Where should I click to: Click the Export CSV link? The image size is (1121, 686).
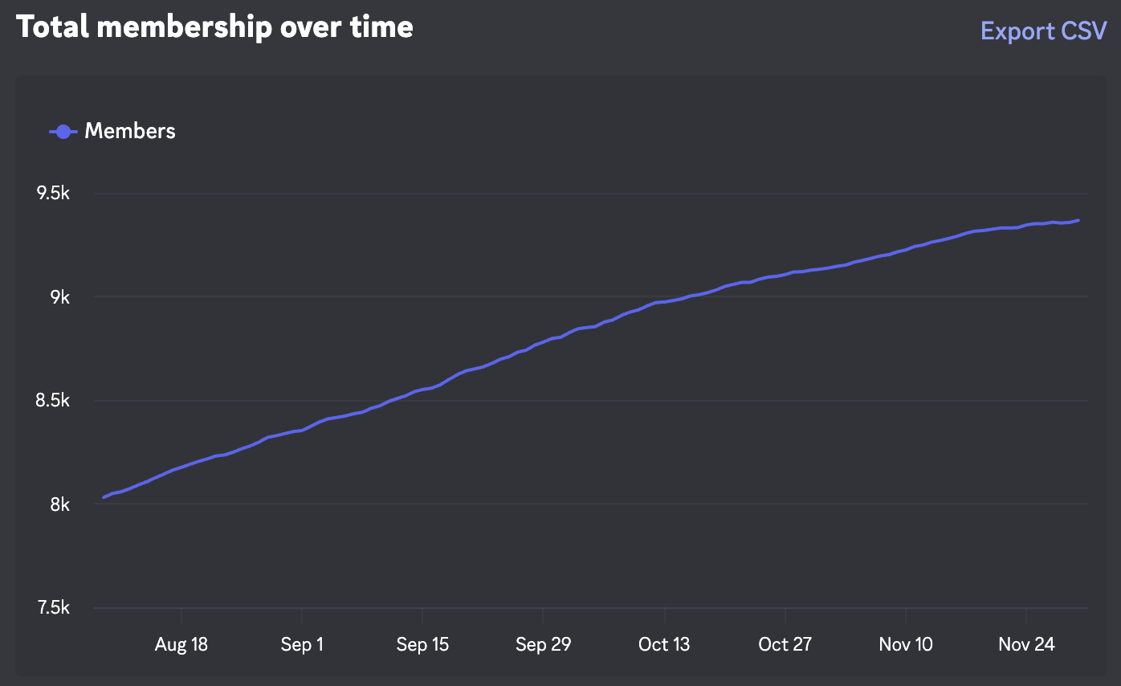point(1043,31)
